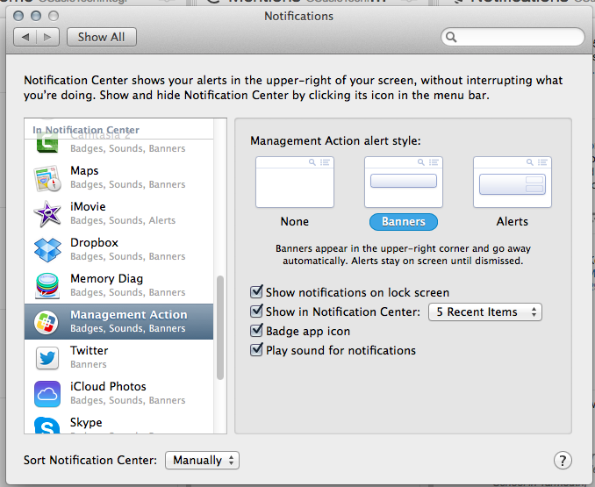The width and height of the screenshot is (595, 487).
Task: Open the help question mark button
Action: (x=563, y=461)
